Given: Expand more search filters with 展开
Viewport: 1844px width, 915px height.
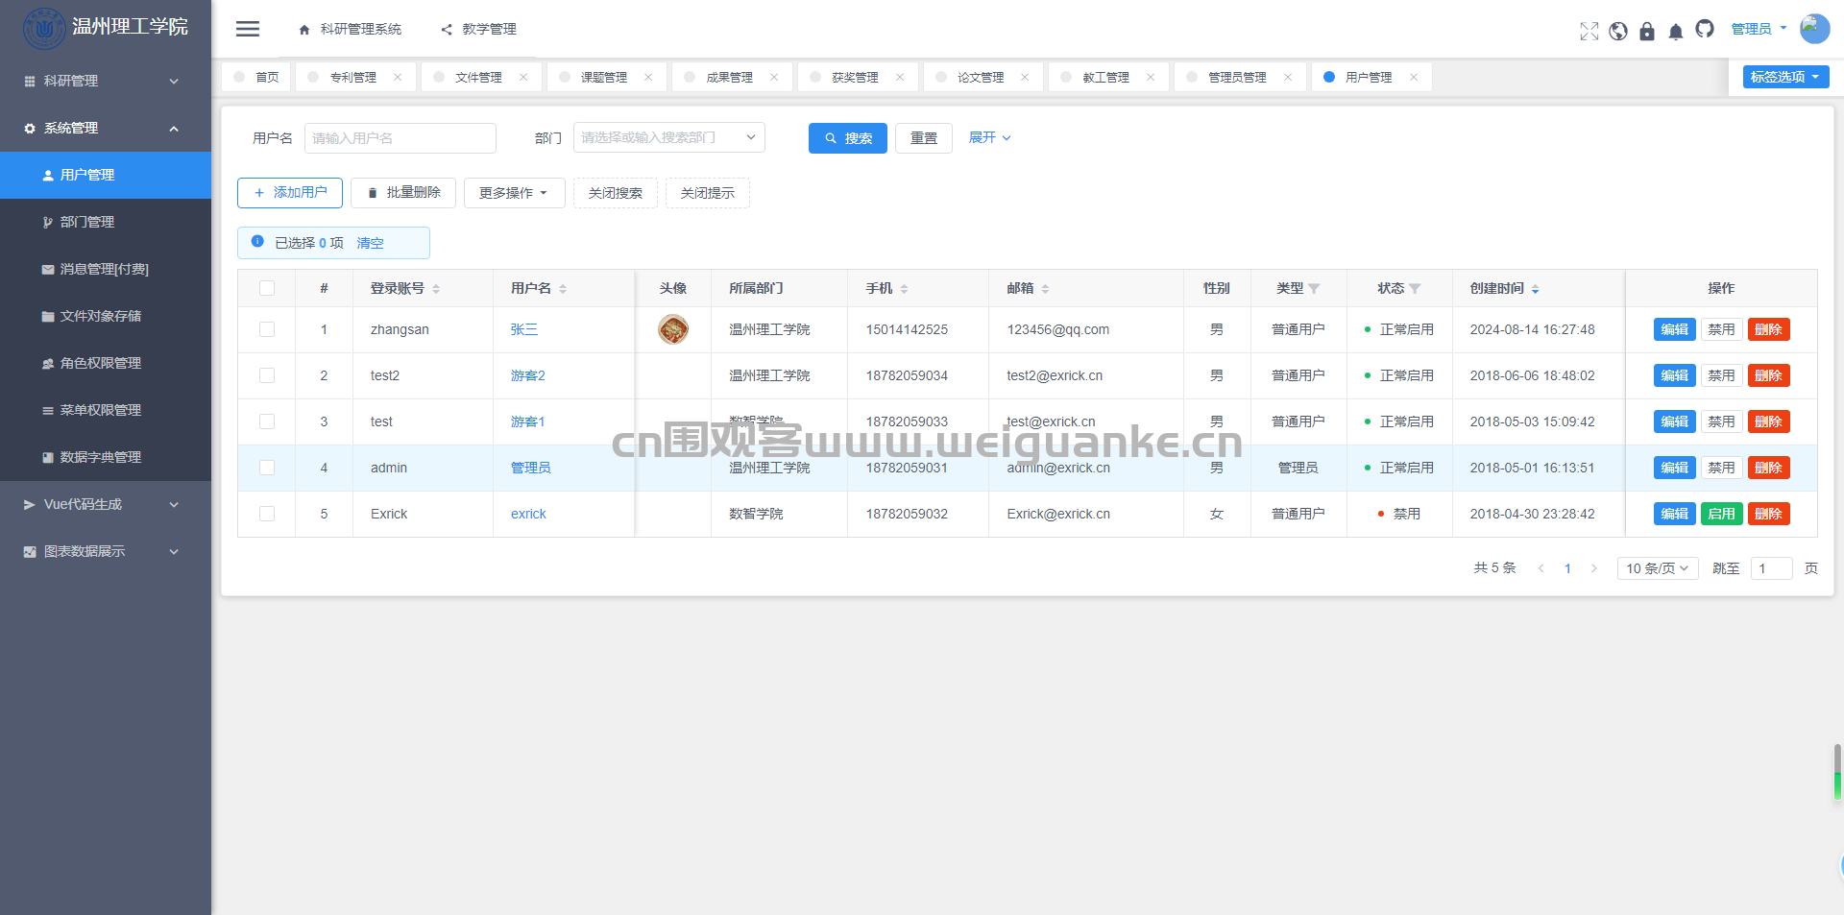Looking at the screenshot, I should click(989, 137).
